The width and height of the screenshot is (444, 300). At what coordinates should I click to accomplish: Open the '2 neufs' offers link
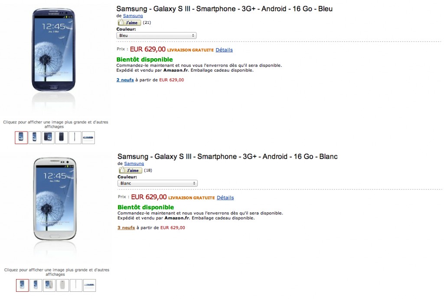pos(125,80)
